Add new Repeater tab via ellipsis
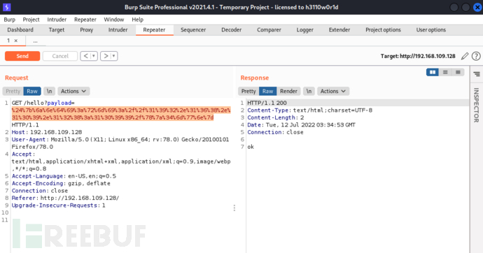 (x=36, y=41)
